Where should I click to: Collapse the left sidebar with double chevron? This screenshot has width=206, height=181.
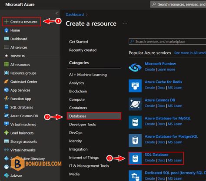(x=56, y=13)
